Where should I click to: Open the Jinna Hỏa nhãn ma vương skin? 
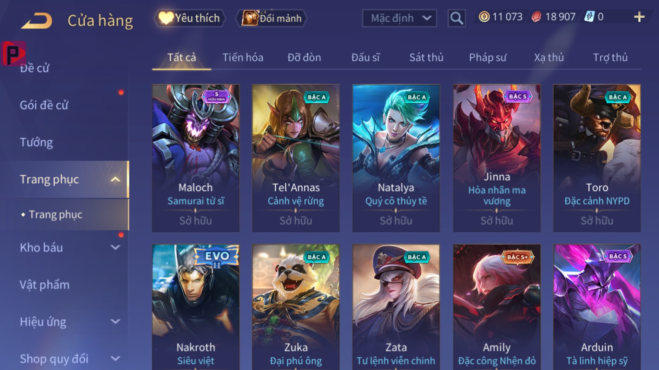pos(497,158)
